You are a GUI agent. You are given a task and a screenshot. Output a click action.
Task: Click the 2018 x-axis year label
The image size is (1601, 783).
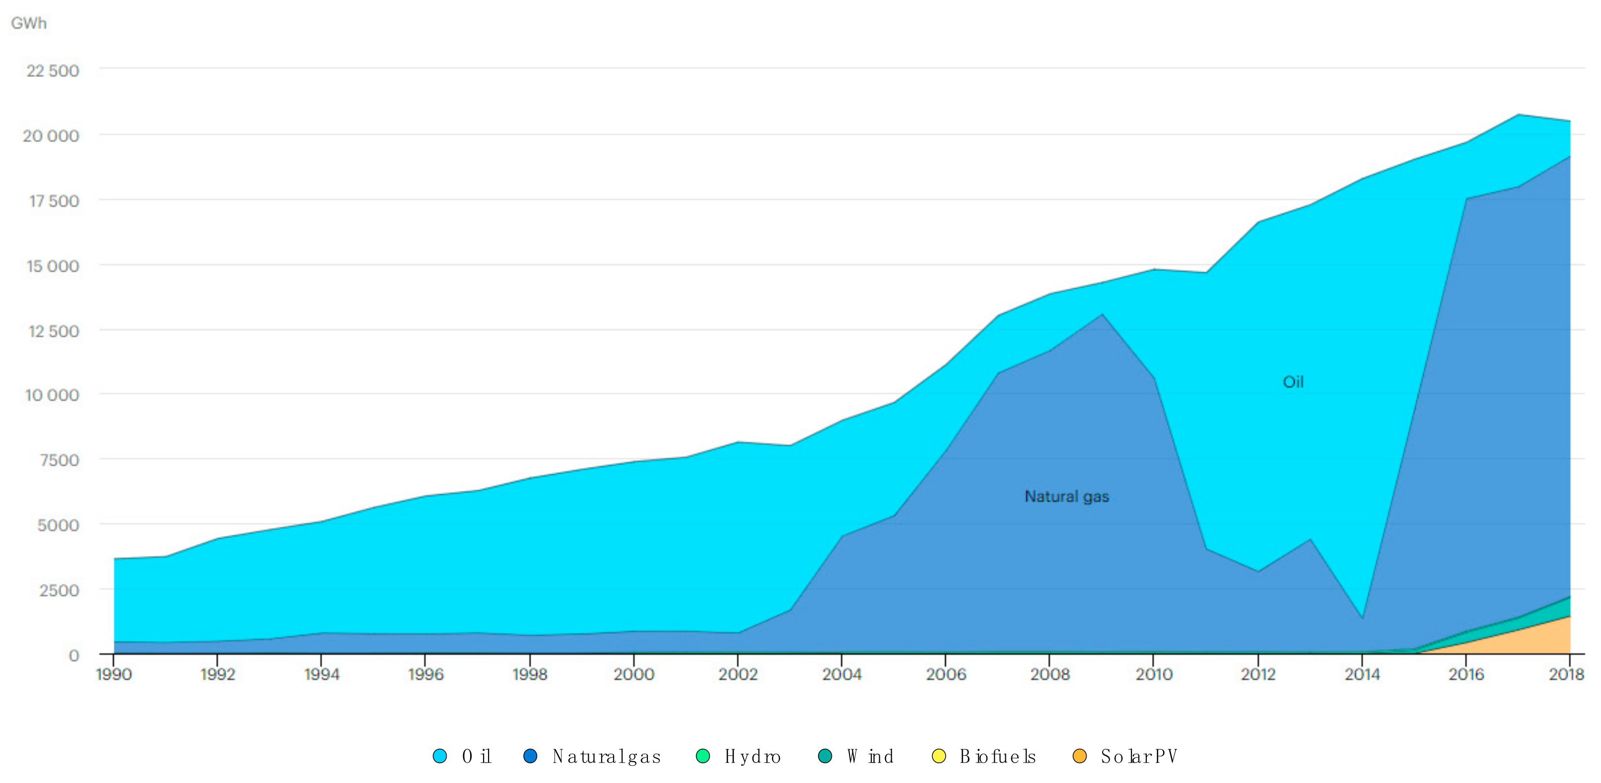pyautogui.click(x=1566, y=674)
